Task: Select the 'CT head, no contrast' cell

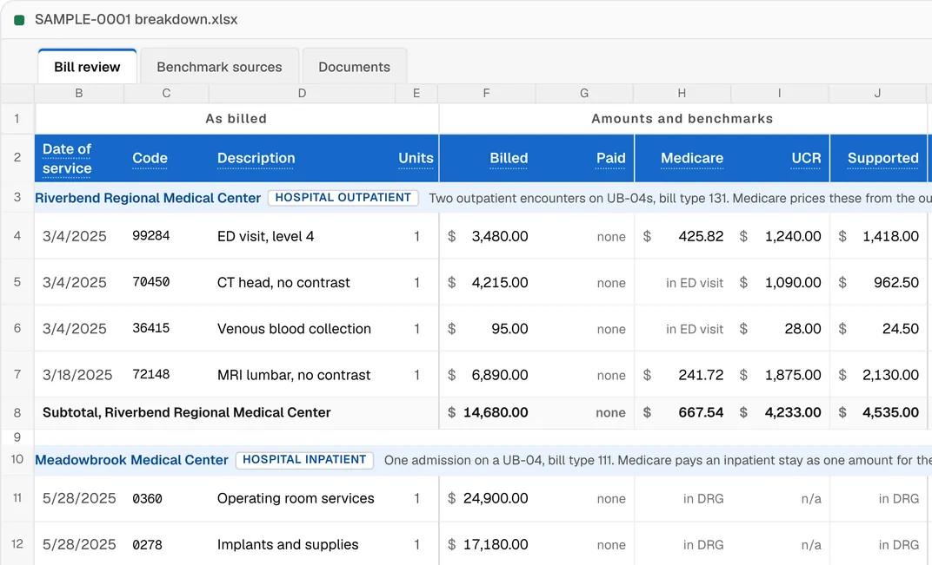Action: [283, 283]
